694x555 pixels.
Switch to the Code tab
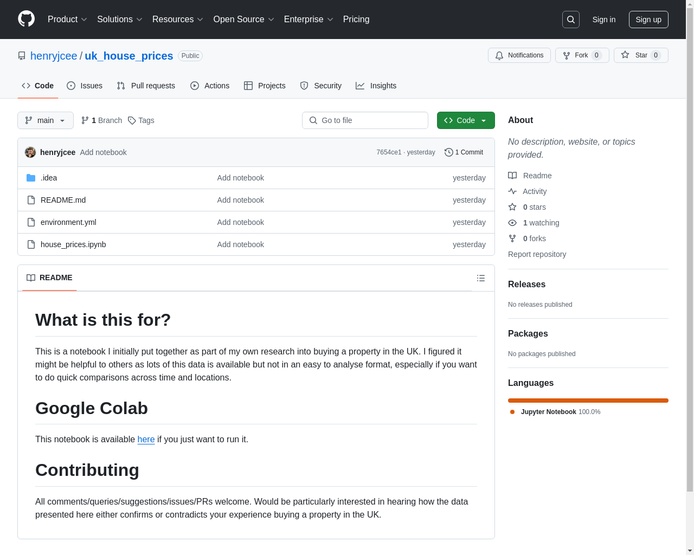[38, 86]
